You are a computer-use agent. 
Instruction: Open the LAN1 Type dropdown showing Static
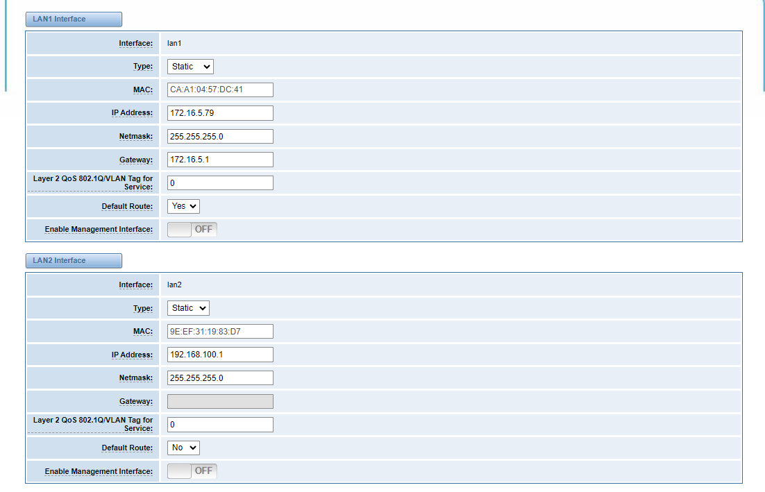click(190, 67)
